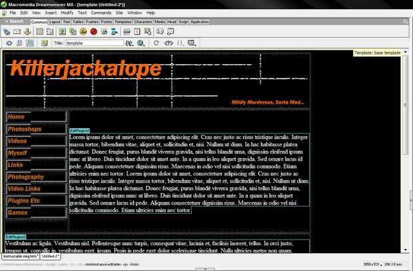Insert a Hyperlink from Common bar

pos(7,32)
